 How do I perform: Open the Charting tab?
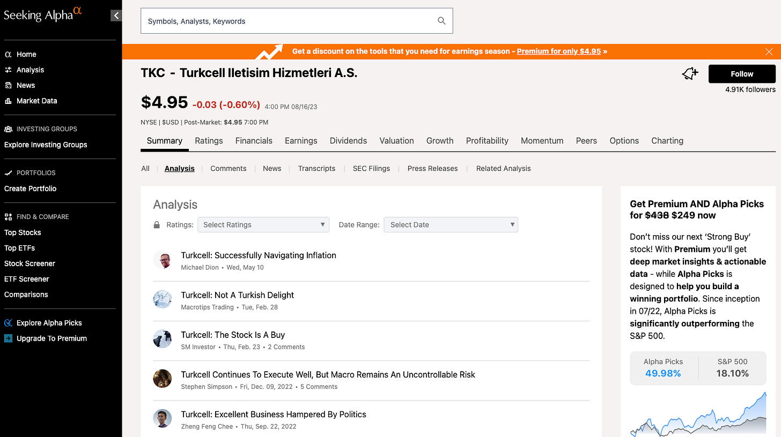tap(667, 141)
